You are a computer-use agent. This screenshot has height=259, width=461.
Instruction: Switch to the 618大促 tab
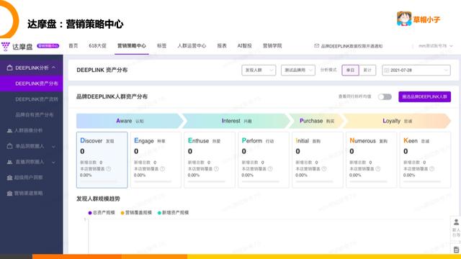point(98,46)
